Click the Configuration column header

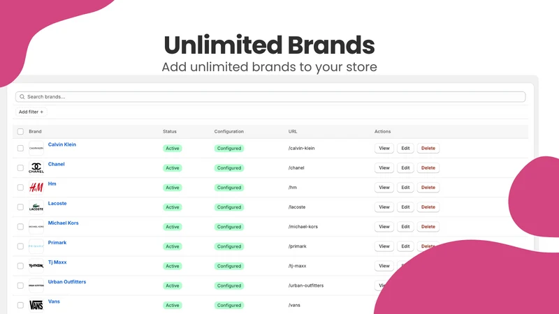229,131
